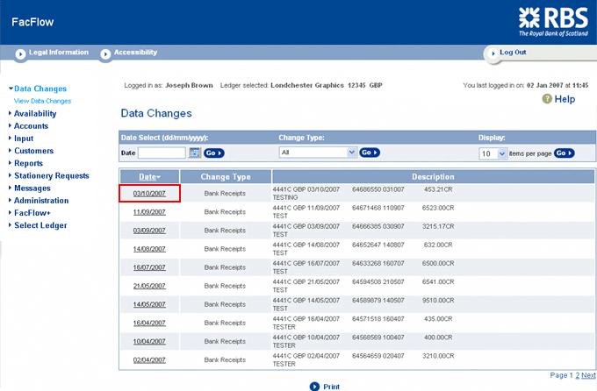
Task: Open the Select Ledger menu
Action: [40, 225]
